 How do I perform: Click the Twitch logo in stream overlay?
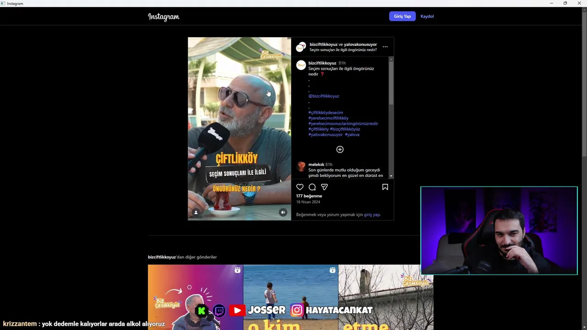point(219,311)
